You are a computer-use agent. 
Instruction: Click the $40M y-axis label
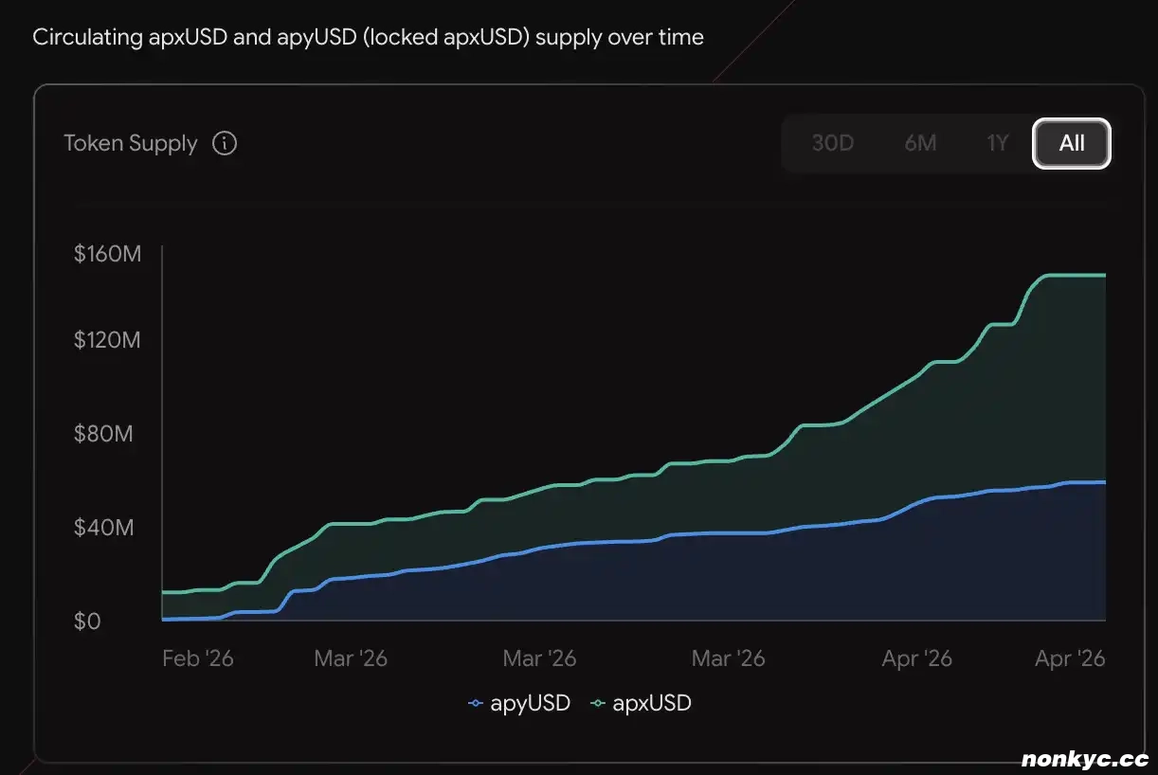[103, 527]
